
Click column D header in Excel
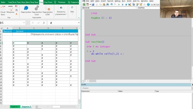(x=48, y=28)
